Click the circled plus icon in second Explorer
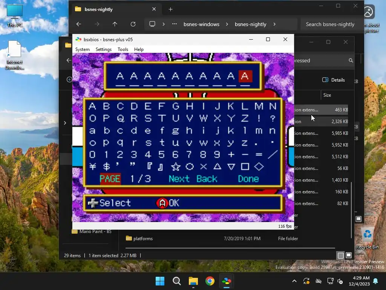 coord(69,79)
